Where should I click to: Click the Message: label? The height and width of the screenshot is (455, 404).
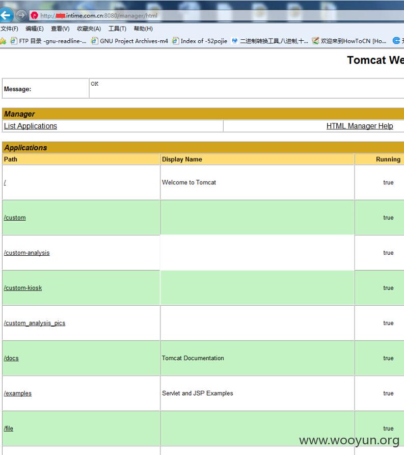click(x=17, y=89)
